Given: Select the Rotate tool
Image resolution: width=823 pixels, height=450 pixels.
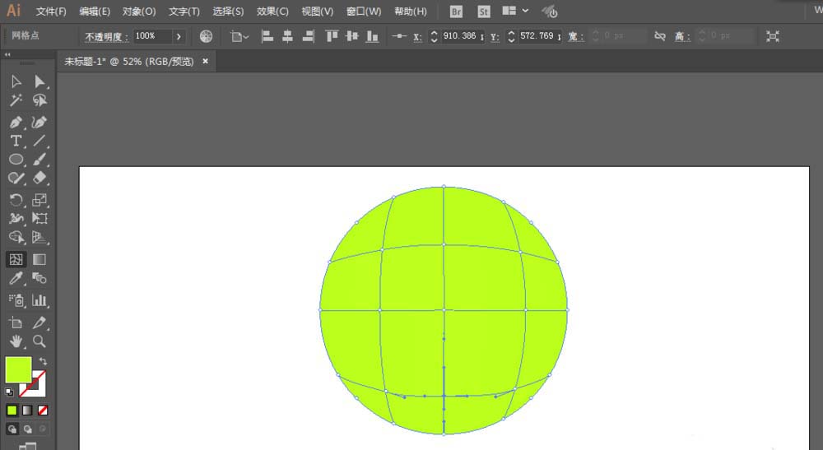Looking at the screenshot, I should coord(16,200).
